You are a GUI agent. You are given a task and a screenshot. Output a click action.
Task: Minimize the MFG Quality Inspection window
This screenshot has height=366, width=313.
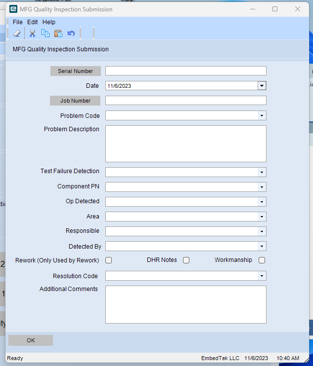[x=253, y=9]
